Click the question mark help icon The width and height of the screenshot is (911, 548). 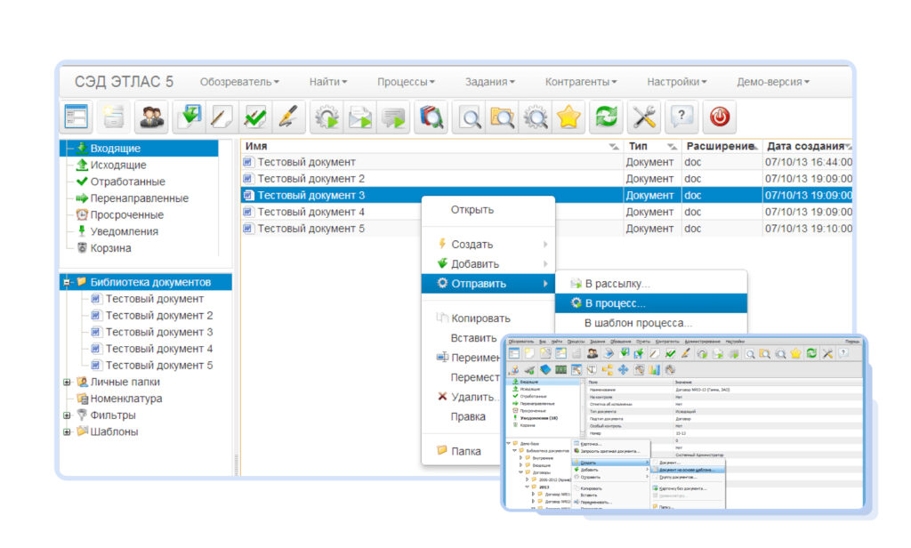pos(681,117)
